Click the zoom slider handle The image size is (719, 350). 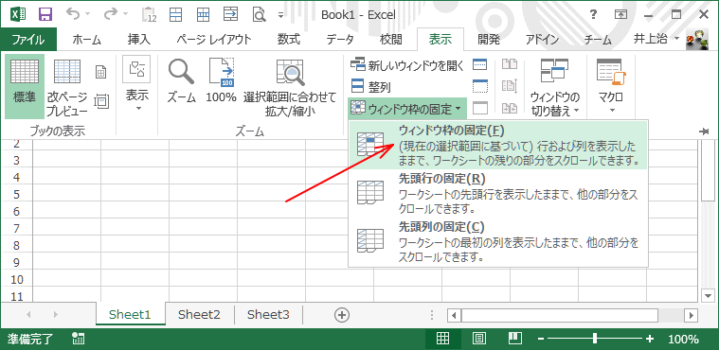pyautogui.click(x=595, y=339)
